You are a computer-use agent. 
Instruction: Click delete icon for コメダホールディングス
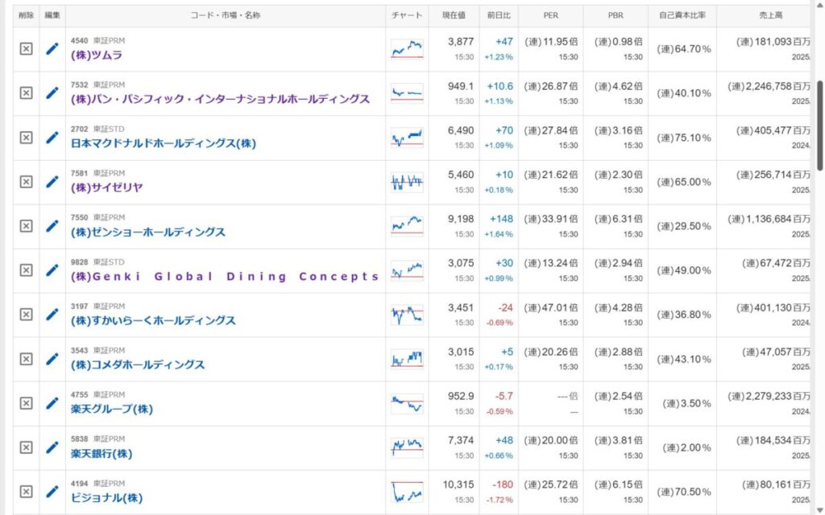(26, 359)
